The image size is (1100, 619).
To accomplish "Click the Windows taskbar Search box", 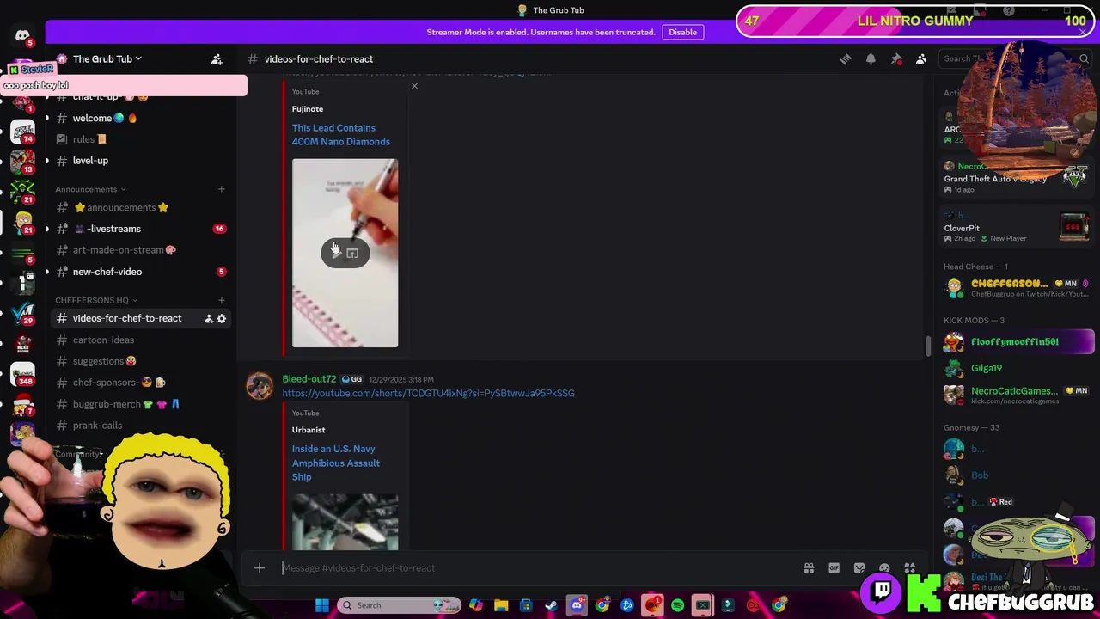I will (400, 605).
